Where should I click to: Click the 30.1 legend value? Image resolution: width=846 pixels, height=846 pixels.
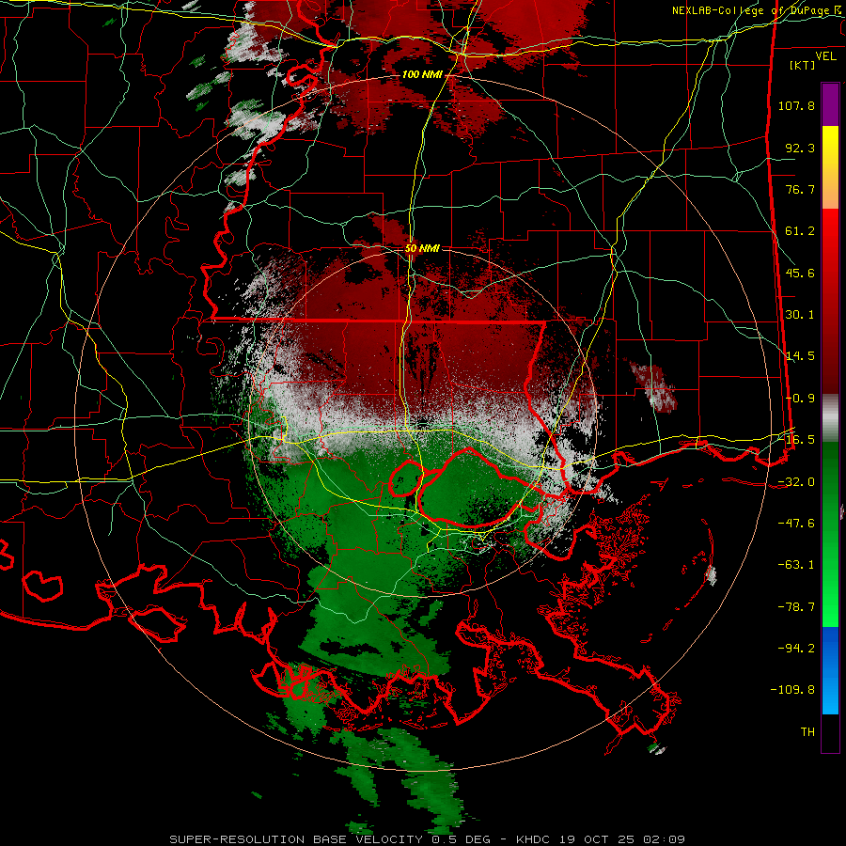point(800,315)
